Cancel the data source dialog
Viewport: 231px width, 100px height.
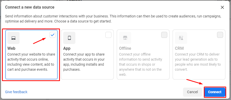(x=192, y=92)
